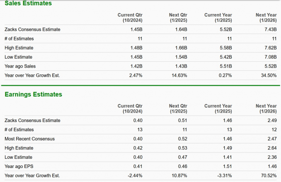
Task: Select earnings high estimate 1.49
Action: point(228,148)
